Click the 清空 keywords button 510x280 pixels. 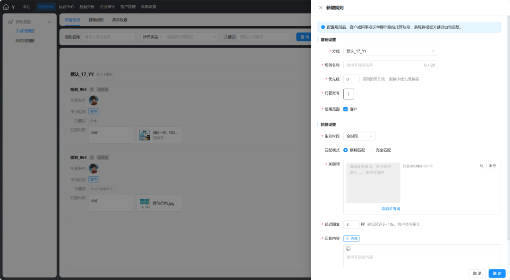coord(492,166)
